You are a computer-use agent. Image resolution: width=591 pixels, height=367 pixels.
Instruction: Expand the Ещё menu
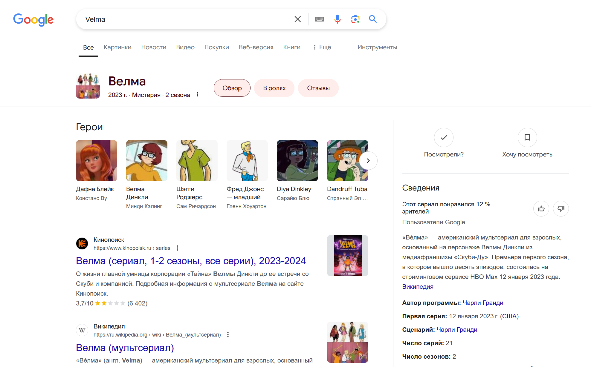[x=322, y=47]
